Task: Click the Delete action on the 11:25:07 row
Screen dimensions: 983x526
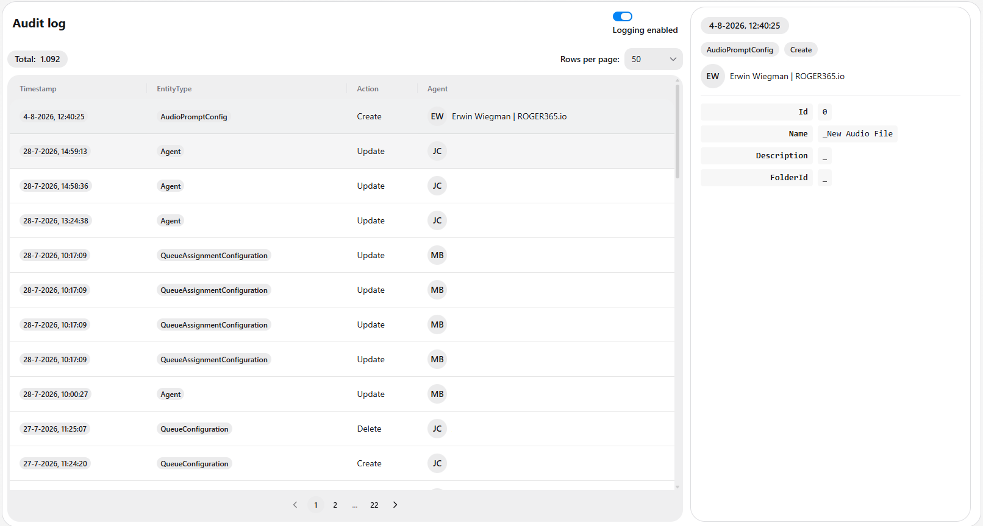Action: [369, 429]
